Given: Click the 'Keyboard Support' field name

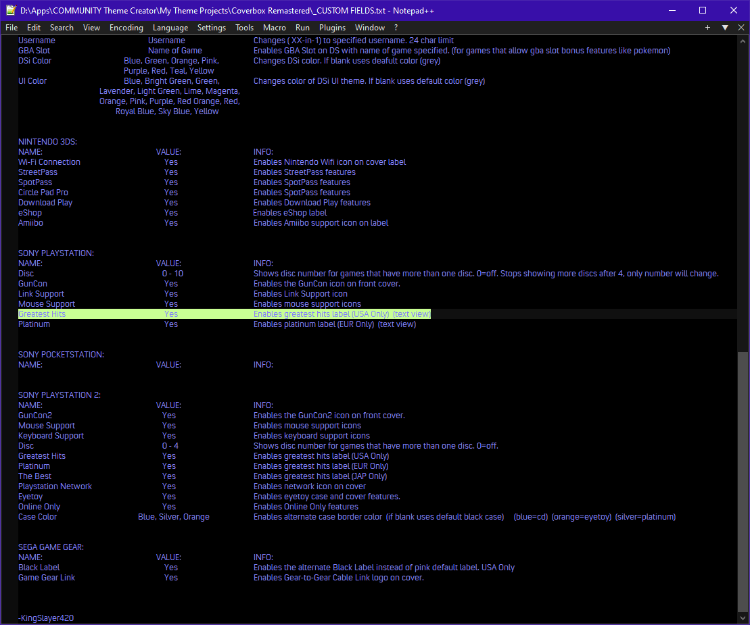Looking at the screenshot, I should (x=51, y=436).
